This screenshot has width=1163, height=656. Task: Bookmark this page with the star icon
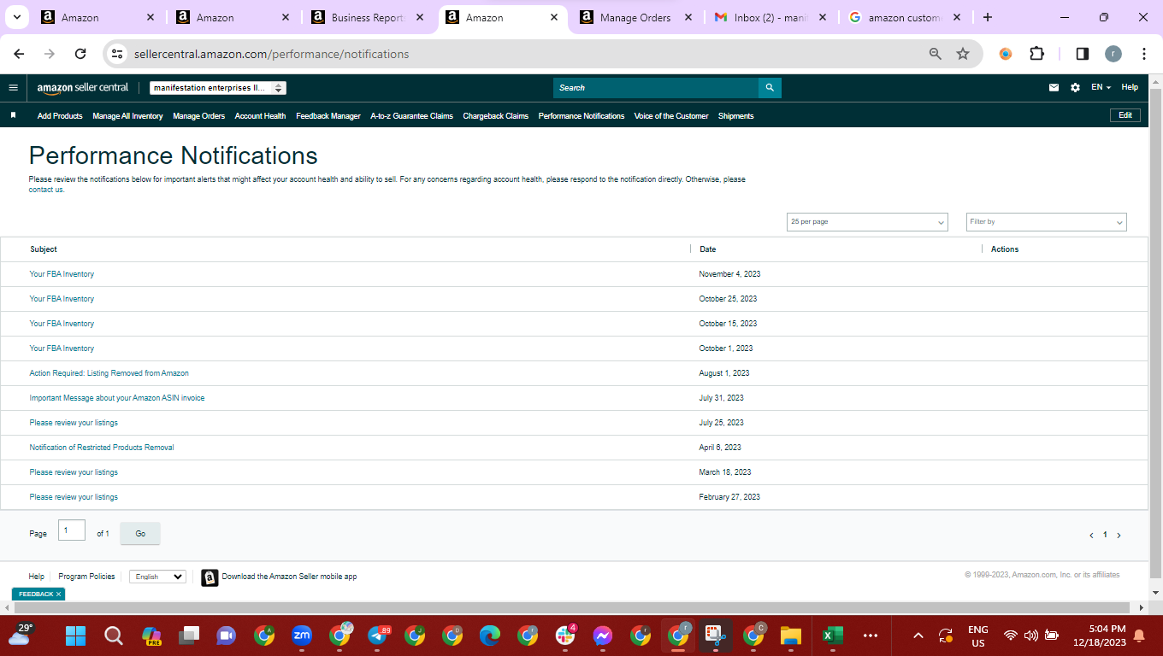tap(963, 54)
